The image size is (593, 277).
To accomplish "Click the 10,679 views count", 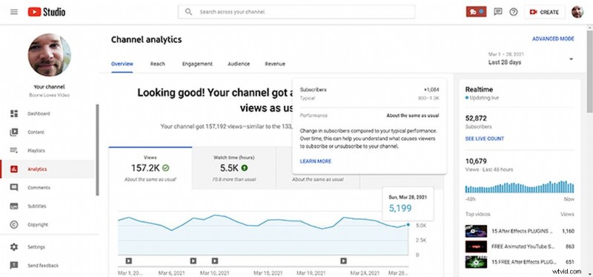I will tap(476, 161).
